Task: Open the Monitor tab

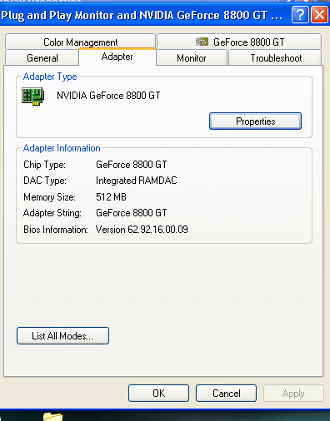Action: tap(192, 57)
